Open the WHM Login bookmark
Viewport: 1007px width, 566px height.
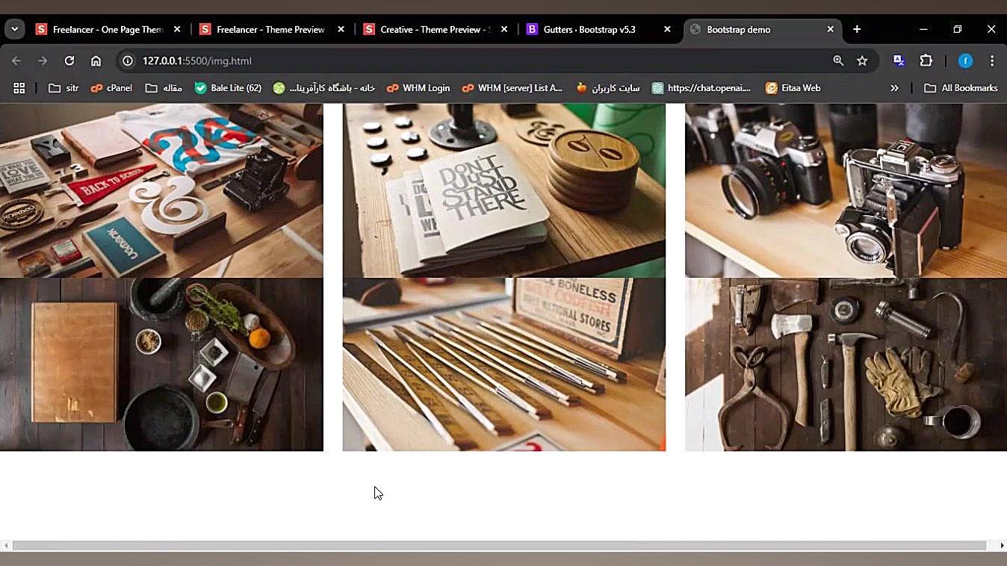tap(418, 88)
